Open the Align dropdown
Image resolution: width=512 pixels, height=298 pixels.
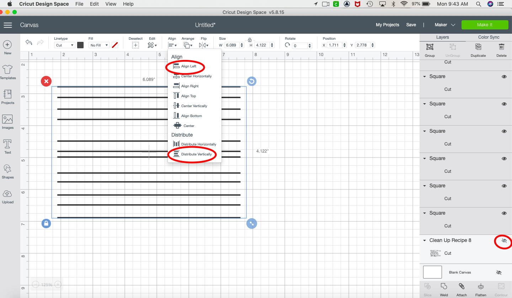172,45
